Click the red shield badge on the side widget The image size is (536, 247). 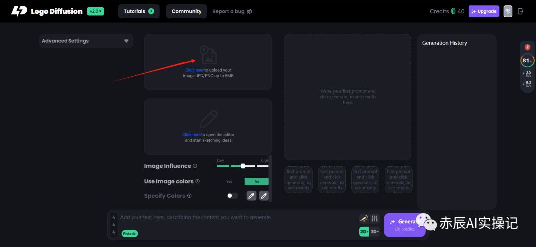(x=527, y=47)
